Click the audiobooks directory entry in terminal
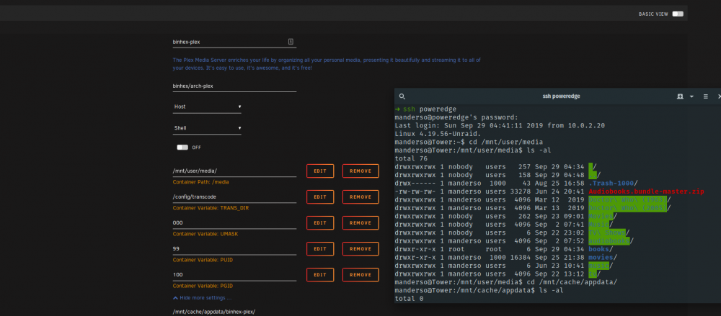 (x=609, y=241)
